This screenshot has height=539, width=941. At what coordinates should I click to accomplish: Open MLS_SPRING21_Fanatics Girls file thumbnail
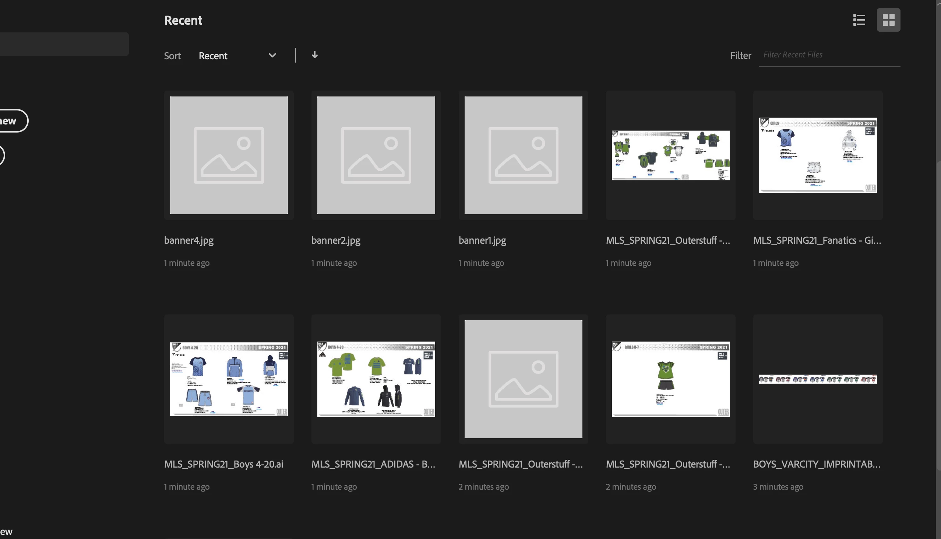click(817, 155)
